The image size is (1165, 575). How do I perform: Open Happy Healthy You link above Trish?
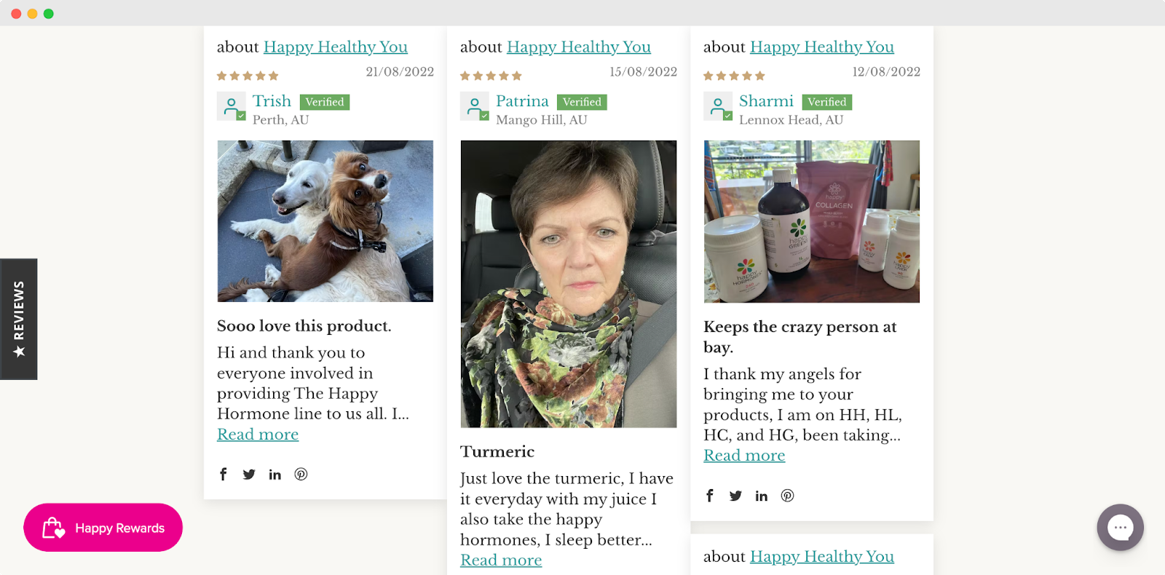click(335, 47)
